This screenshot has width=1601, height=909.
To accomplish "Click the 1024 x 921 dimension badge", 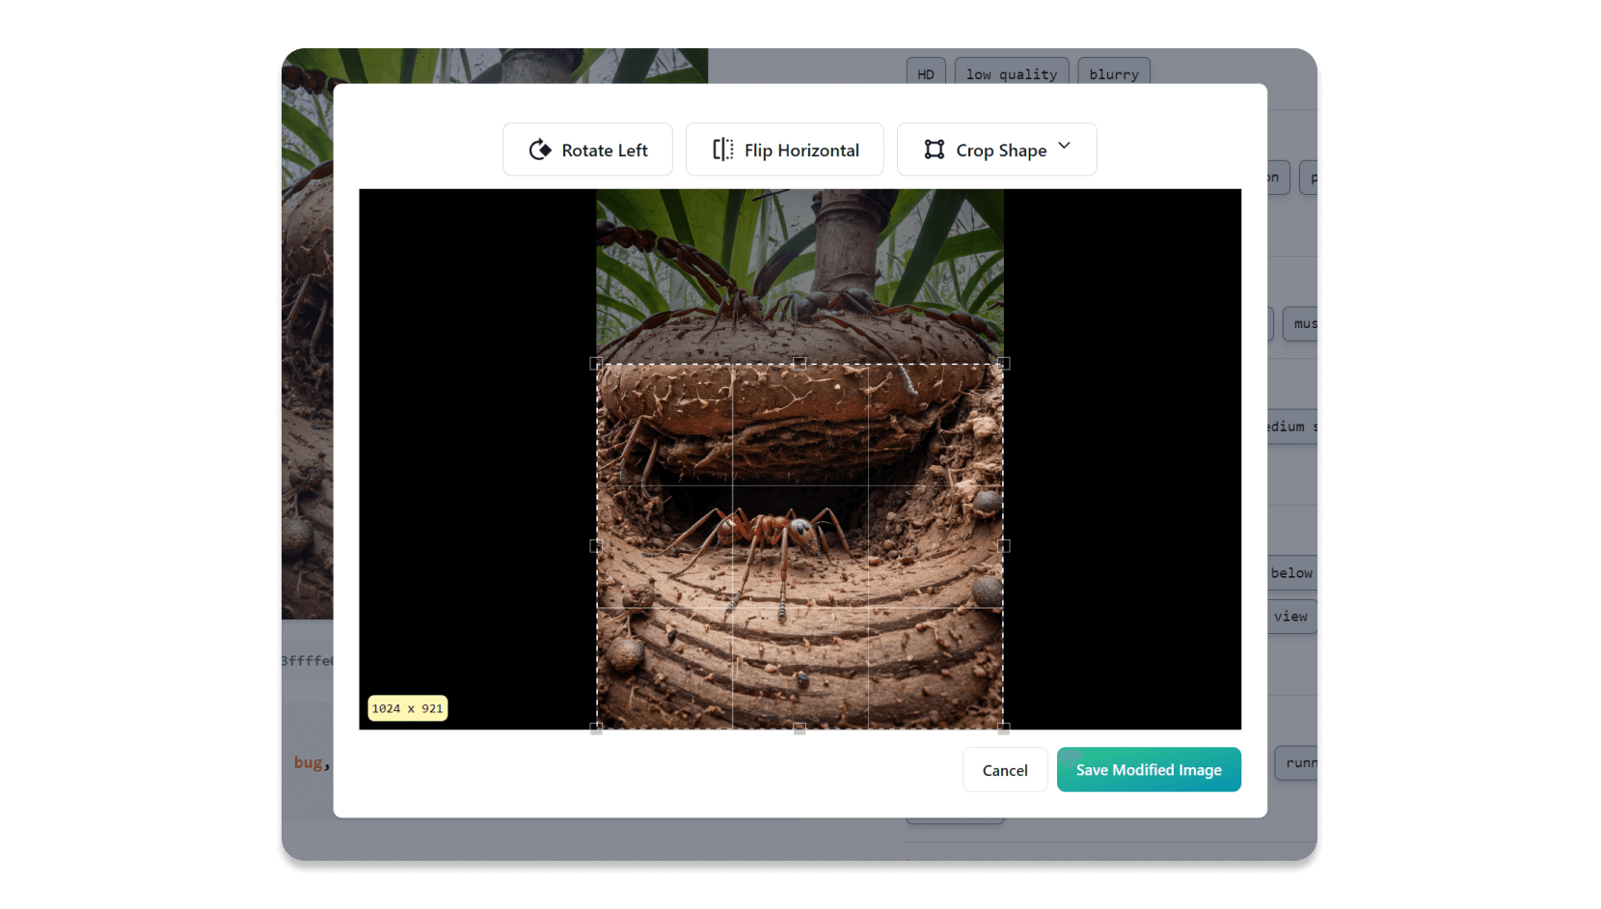I will pyautogui.click(x=407, y=707).
